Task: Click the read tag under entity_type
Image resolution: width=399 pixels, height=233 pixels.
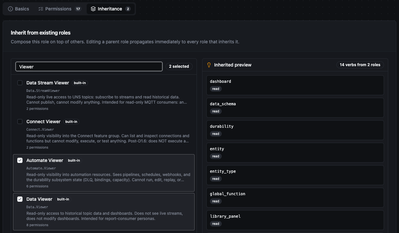Action: [215, 179]
